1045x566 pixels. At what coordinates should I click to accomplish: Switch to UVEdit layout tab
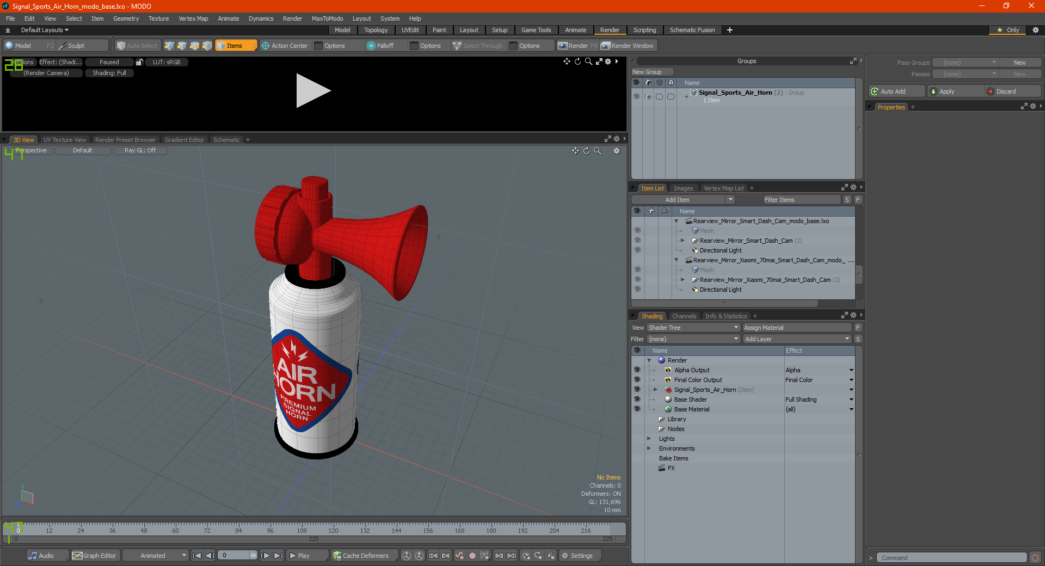pyautogui.click(x=410, y=30)
